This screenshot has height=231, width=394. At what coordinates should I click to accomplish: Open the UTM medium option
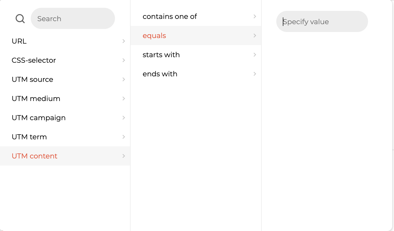pyautogui.click(x=65, y=98)
